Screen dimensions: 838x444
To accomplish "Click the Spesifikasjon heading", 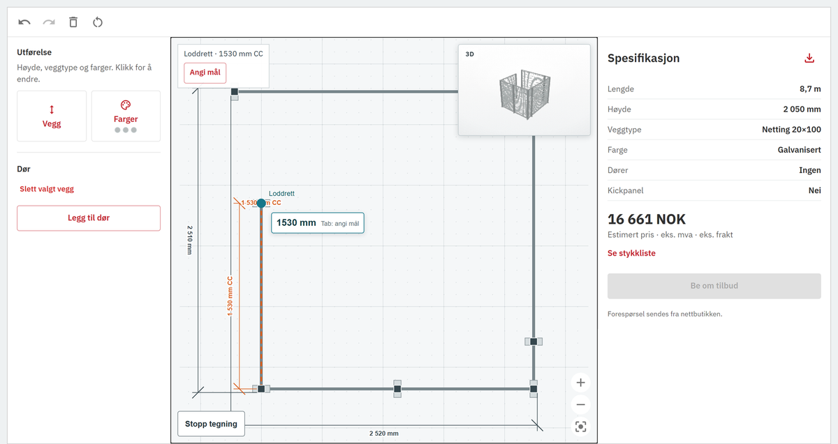I will coord(644,59).
